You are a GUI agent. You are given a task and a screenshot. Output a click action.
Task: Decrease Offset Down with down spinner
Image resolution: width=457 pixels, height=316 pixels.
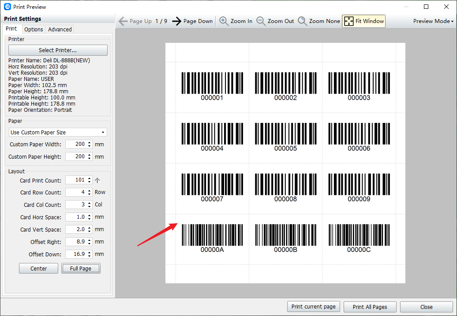[90, 256]
